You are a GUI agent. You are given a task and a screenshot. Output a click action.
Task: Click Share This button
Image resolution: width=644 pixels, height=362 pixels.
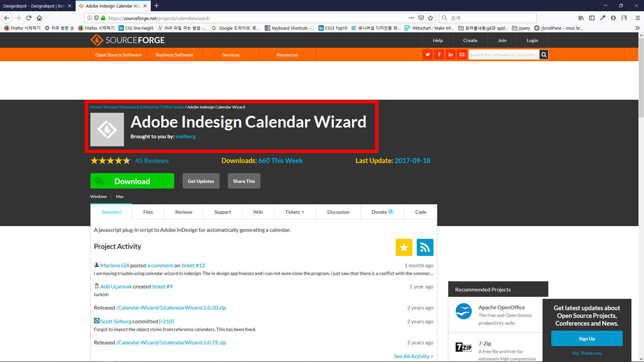click(x=244, y=181)
